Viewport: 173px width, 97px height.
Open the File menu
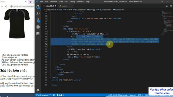coord(42,2)
